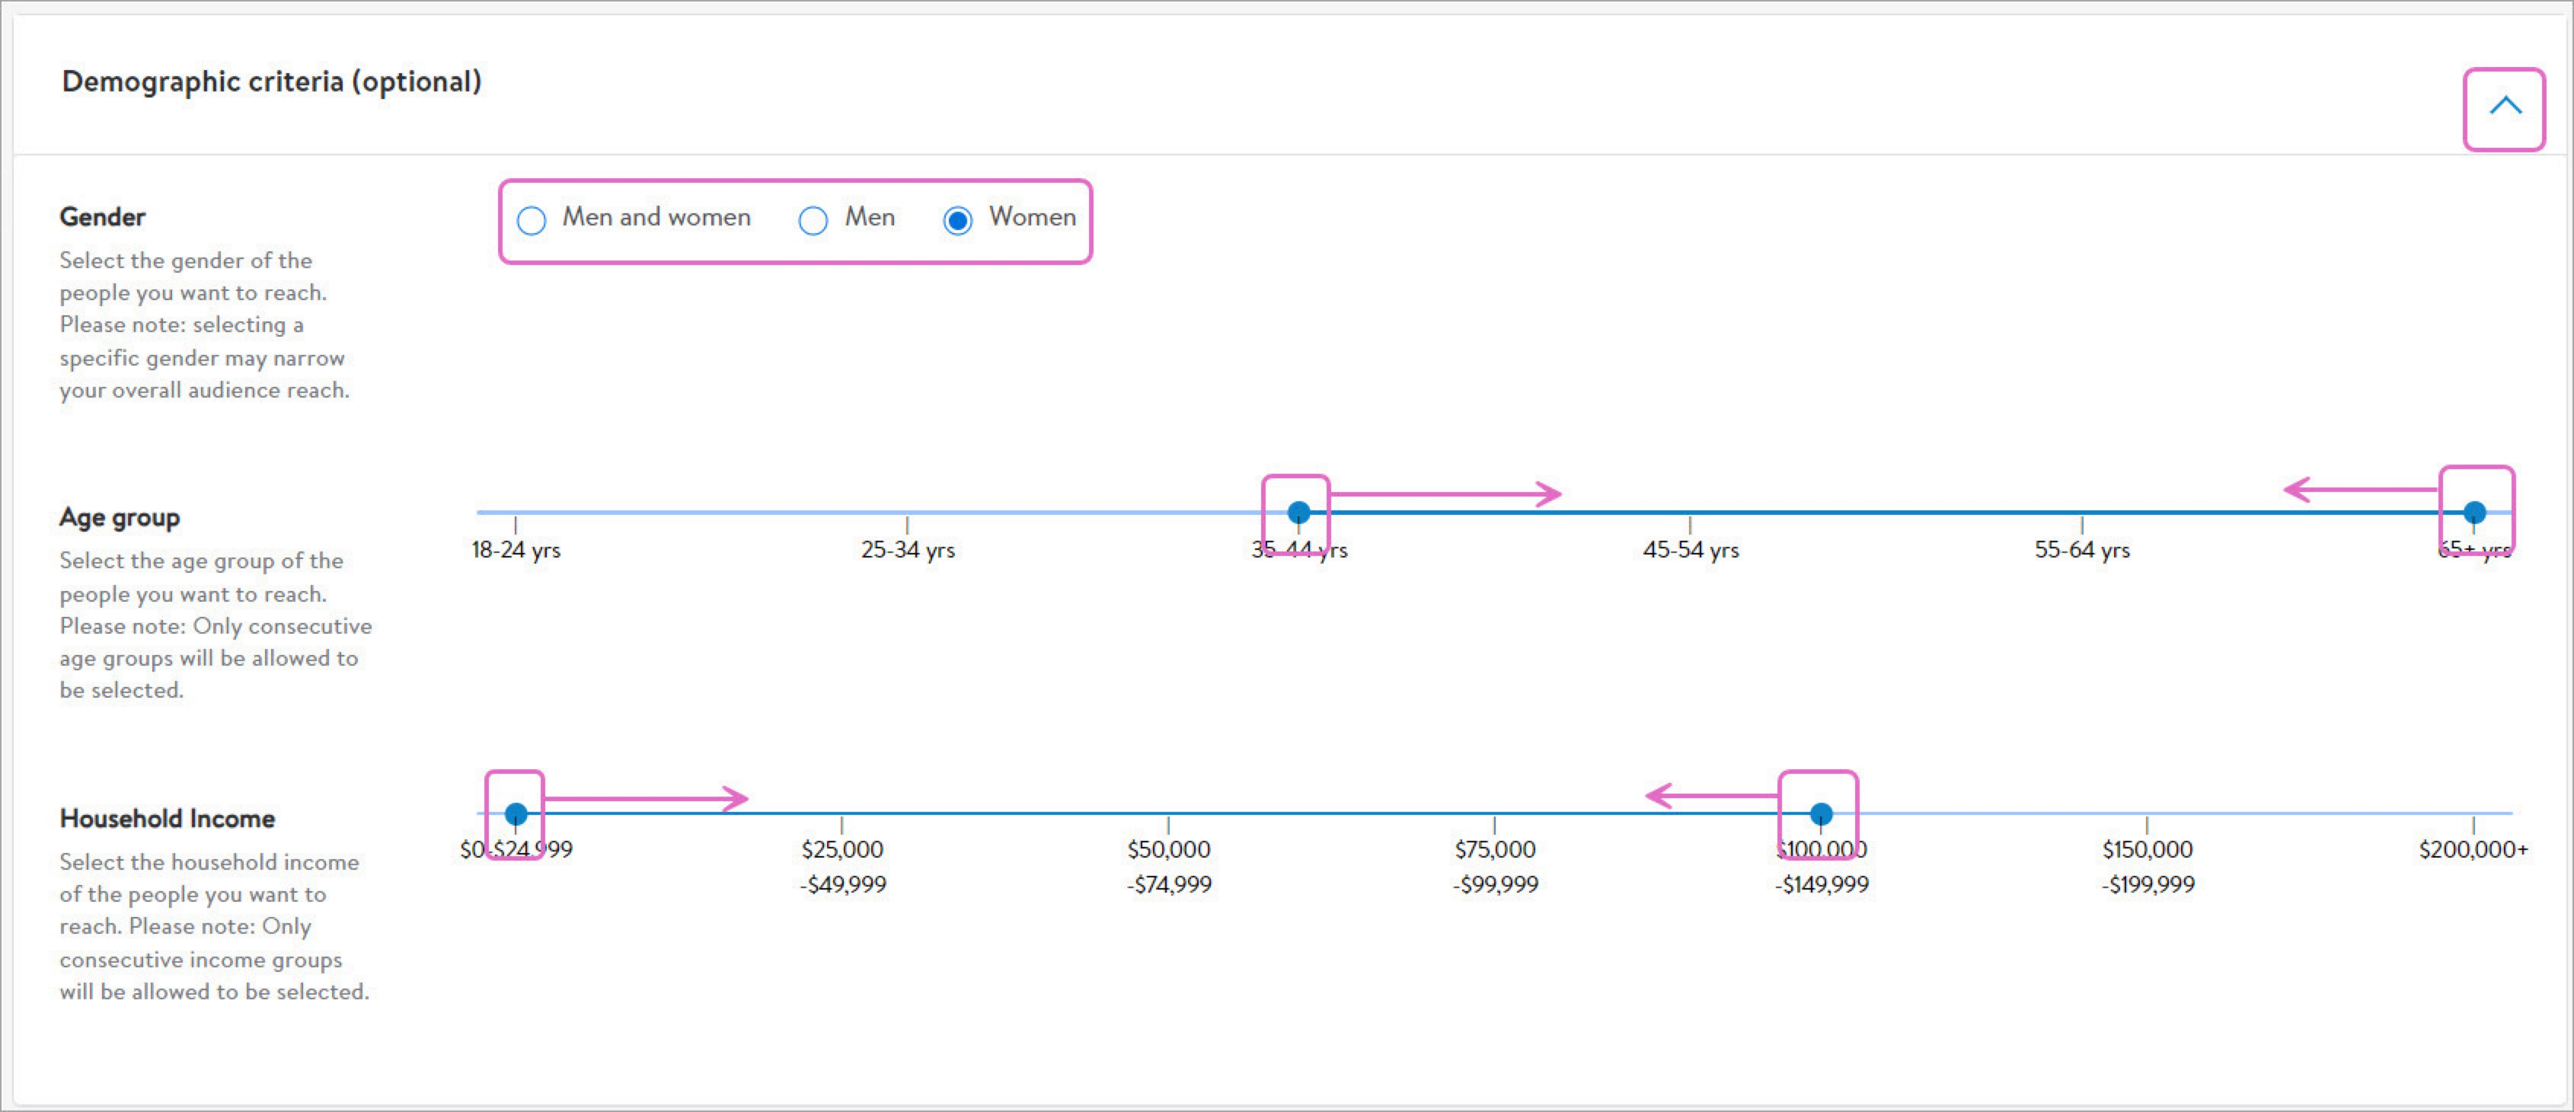2574x1112 pixels.
Task: Select the Men and women radio button
Action: 532,221
